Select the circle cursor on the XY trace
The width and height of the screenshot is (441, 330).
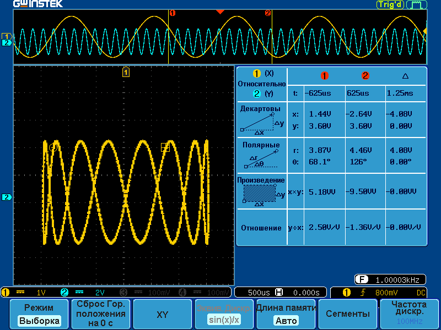(53, 147)
